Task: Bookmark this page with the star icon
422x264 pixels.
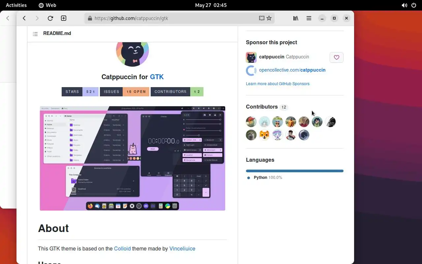Action: tap(269, 18)
